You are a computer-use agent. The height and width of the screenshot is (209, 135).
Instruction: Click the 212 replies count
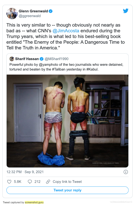tap(37, 182)
